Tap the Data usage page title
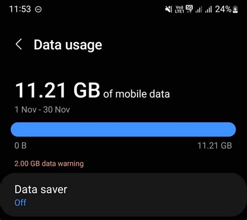247x220 pixels. click(x=68, y=45)
